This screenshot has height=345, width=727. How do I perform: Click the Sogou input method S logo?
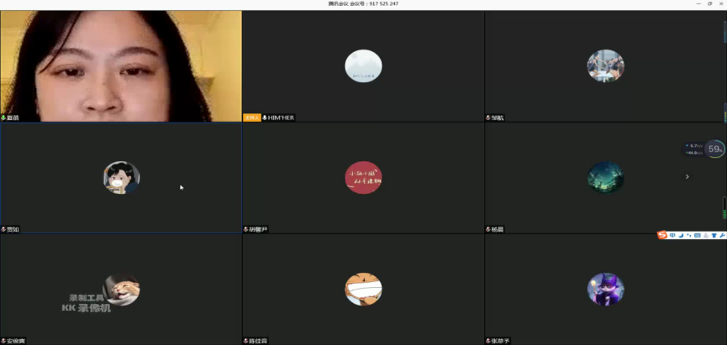(662, 236)
